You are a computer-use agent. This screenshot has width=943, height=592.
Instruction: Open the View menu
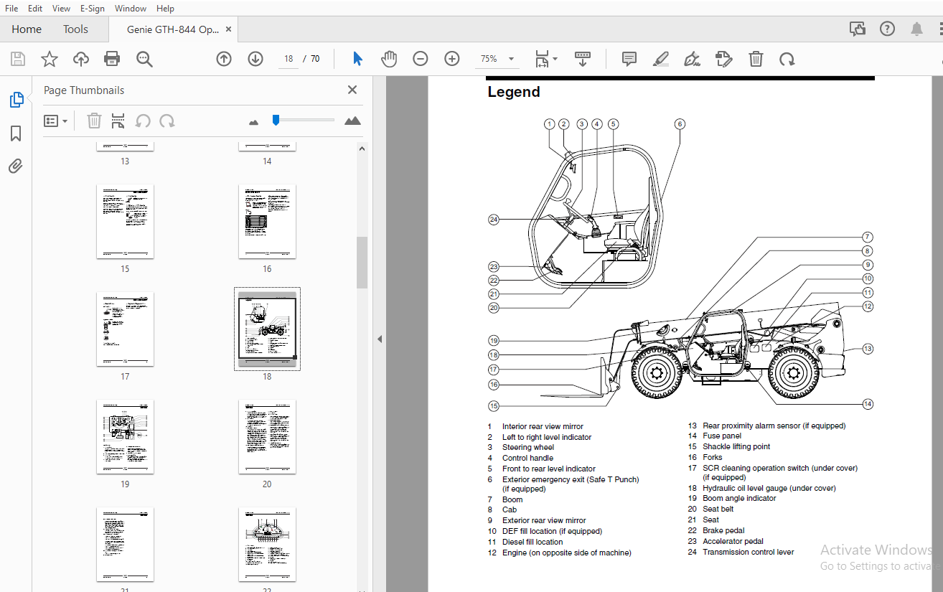click(62, 9)
